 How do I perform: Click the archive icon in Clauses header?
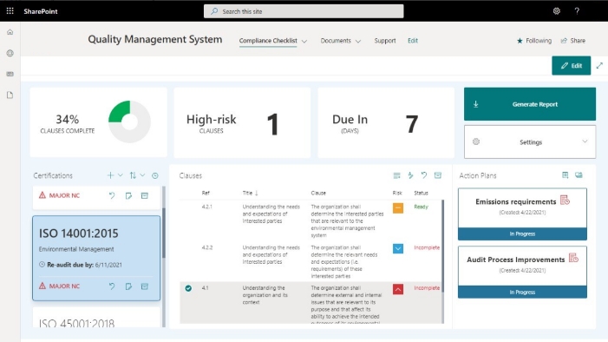pos(438,175)
